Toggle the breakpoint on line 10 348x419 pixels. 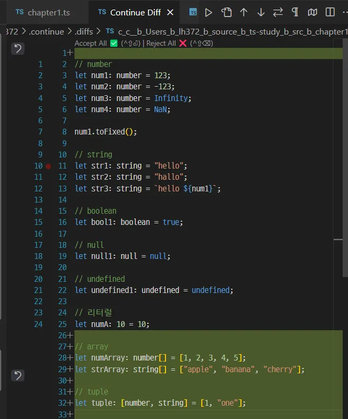pyautogui.click(x=48, y=166)
